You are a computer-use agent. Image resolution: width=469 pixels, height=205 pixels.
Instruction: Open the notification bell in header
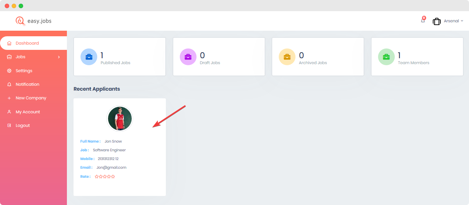pos(423,21)
